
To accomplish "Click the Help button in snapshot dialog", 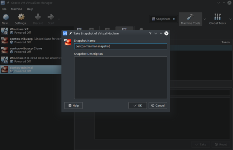I will (74, 106).
